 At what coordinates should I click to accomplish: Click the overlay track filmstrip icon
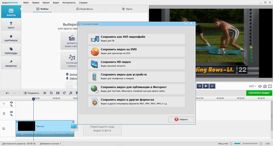(x=4, y=114)
